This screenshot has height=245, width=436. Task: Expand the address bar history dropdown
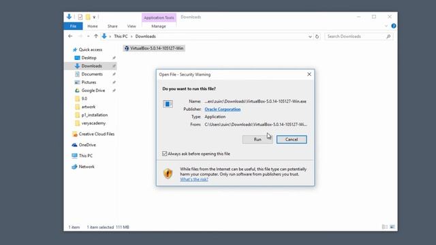point(310,36)
